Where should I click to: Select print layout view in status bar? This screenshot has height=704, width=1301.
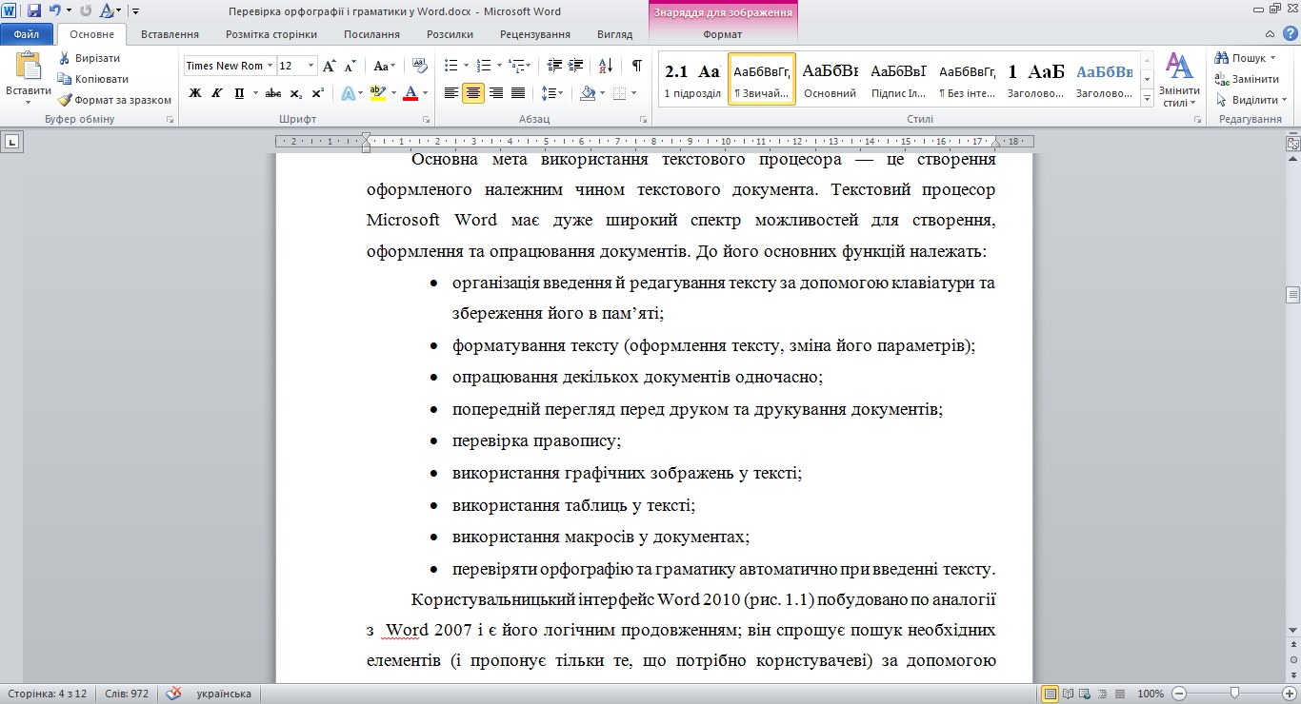click(1050, 694)
